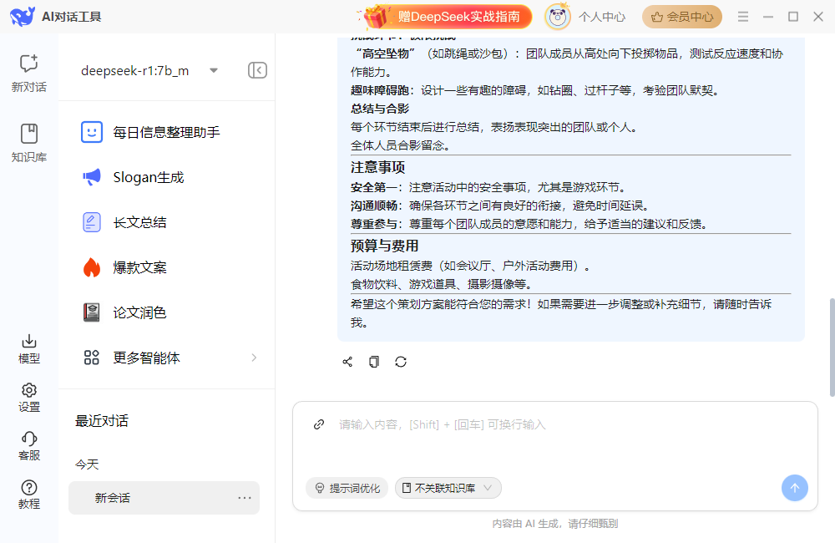
Task: Open the 模型 download section
Action: coord(28,348)
